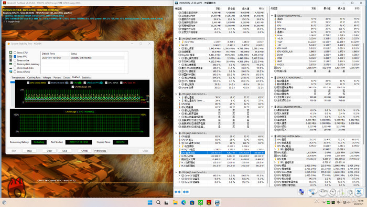Screen dimensions: 367x207
Task: Click the RAM icon beside Stress system memory
Action: coord(10,64)
